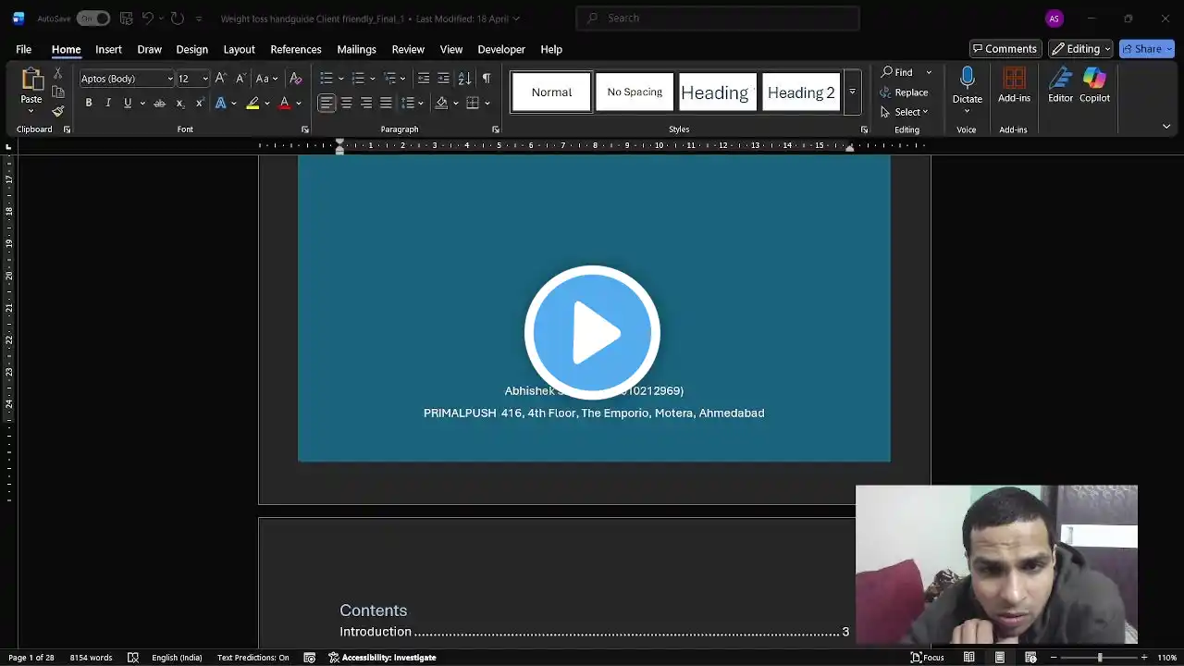1184x666 pixels.
Task: Open the Comments pane
Action: pos(1005,49)
